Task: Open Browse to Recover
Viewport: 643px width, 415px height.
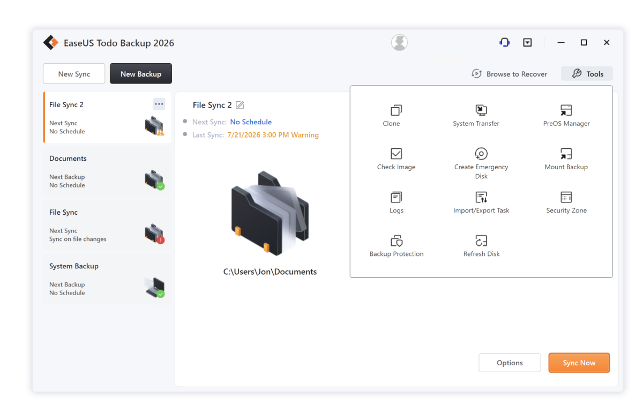Action: coord(509,74)
